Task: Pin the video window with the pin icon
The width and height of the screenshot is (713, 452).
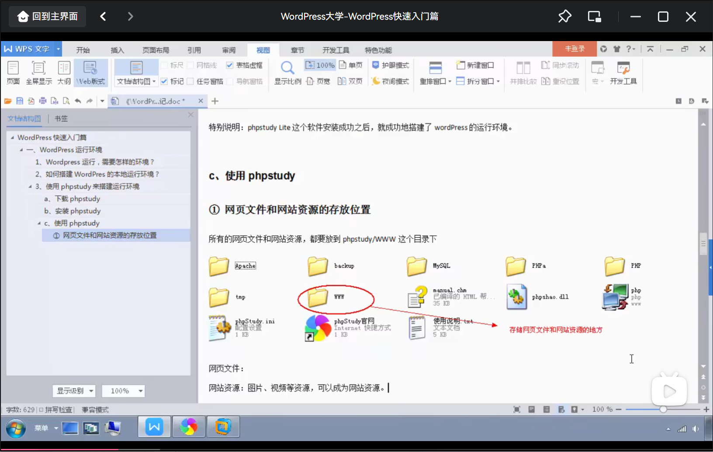Action: click(564, 17)
